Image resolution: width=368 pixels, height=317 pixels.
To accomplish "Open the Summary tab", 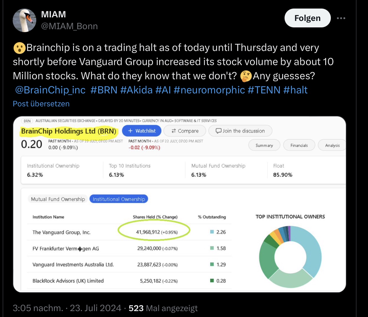I will point(264,145).
